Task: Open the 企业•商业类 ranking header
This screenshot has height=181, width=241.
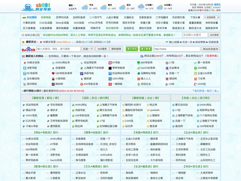Action: 196,132
